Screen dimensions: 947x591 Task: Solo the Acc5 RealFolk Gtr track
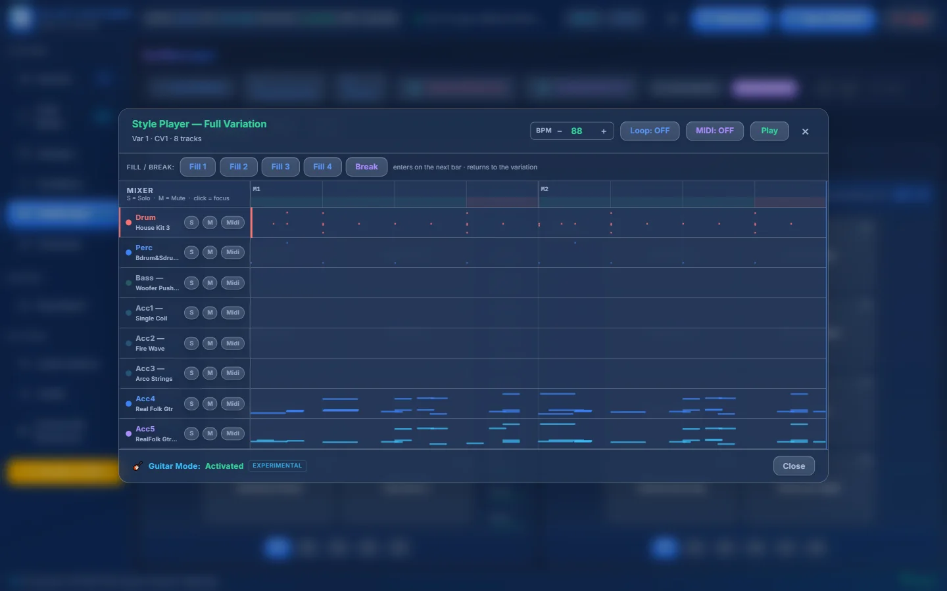[x=191, y=433]
